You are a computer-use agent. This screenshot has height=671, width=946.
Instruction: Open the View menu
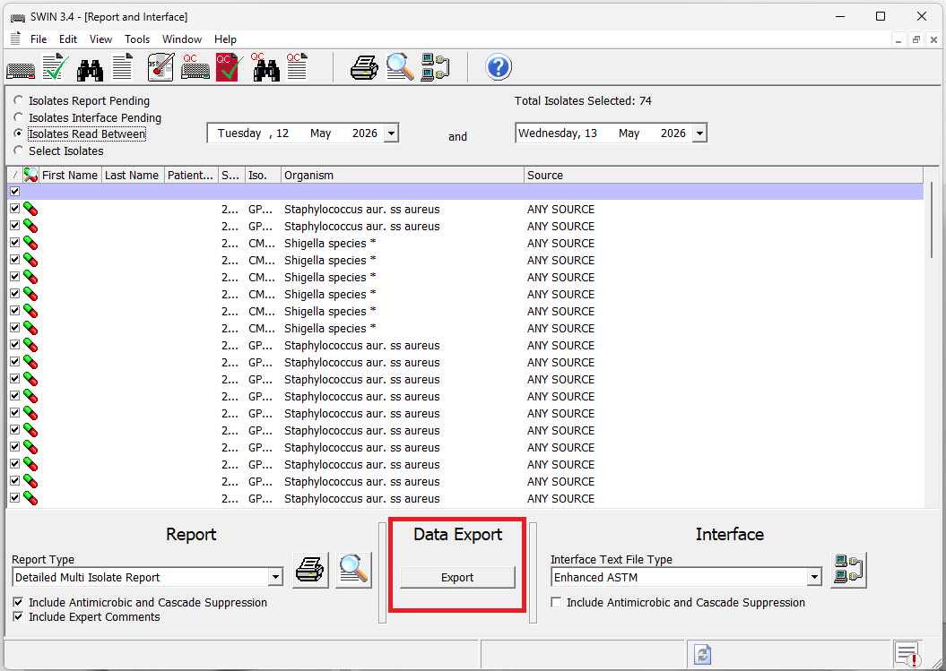coord(100,39)
